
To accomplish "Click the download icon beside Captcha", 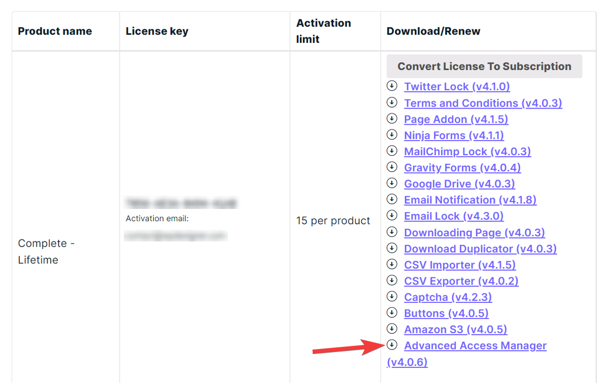I will (x=392, y=296).
